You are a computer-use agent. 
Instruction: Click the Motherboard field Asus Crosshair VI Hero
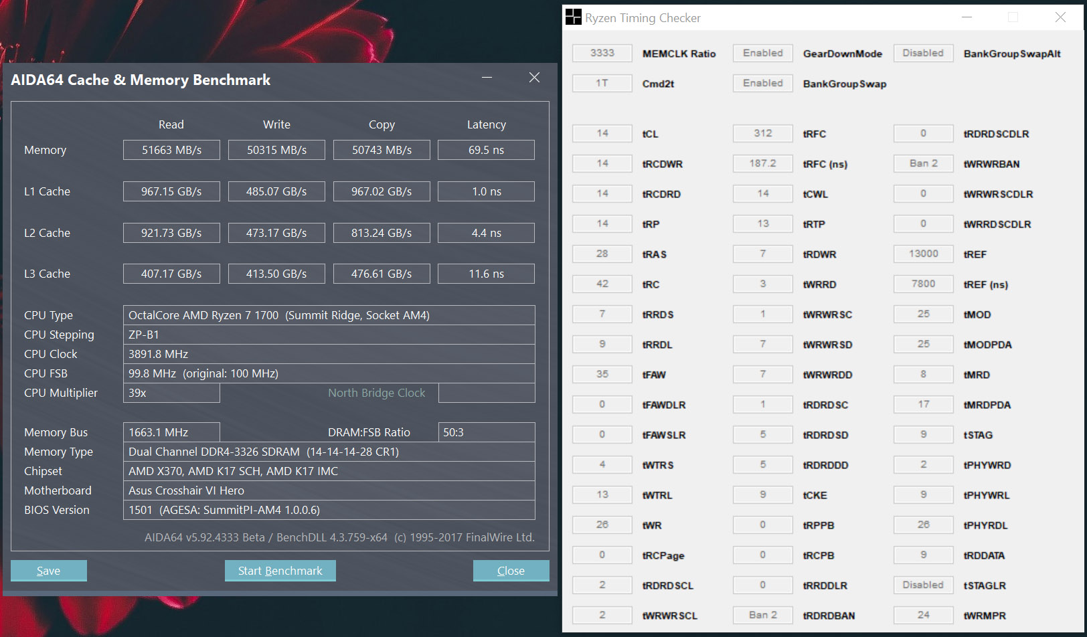329,490
